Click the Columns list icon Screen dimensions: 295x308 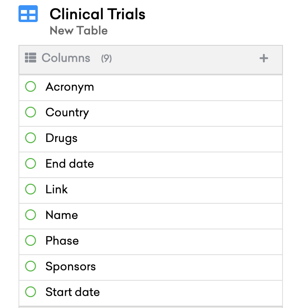31,58
